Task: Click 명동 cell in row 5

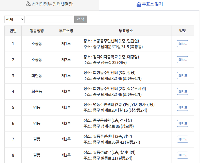Action: (x=37, y=107)
